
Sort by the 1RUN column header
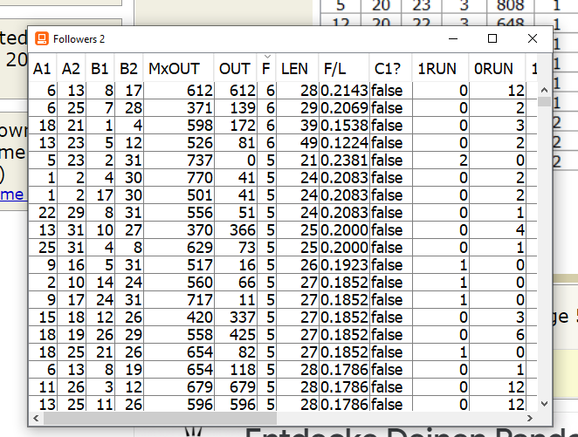coord(441,69)
